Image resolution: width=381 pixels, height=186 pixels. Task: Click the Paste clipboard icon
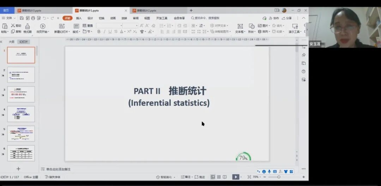point(4,26)
